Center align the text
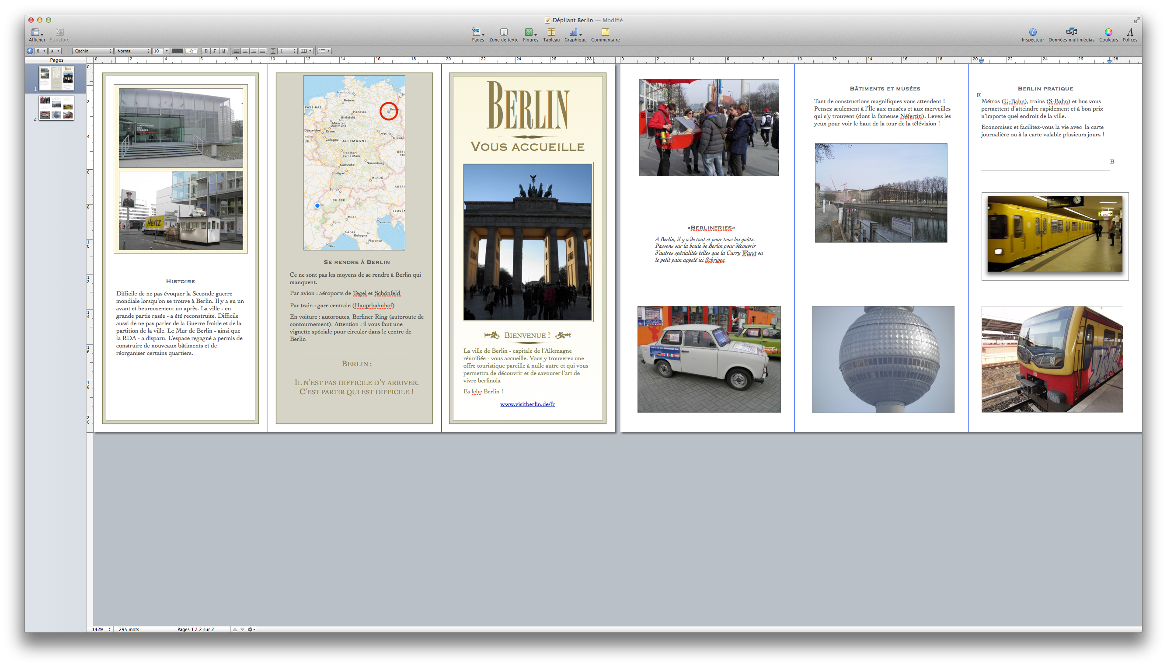The width and height of the screenshot is (1167, 667). pos(245,51)
